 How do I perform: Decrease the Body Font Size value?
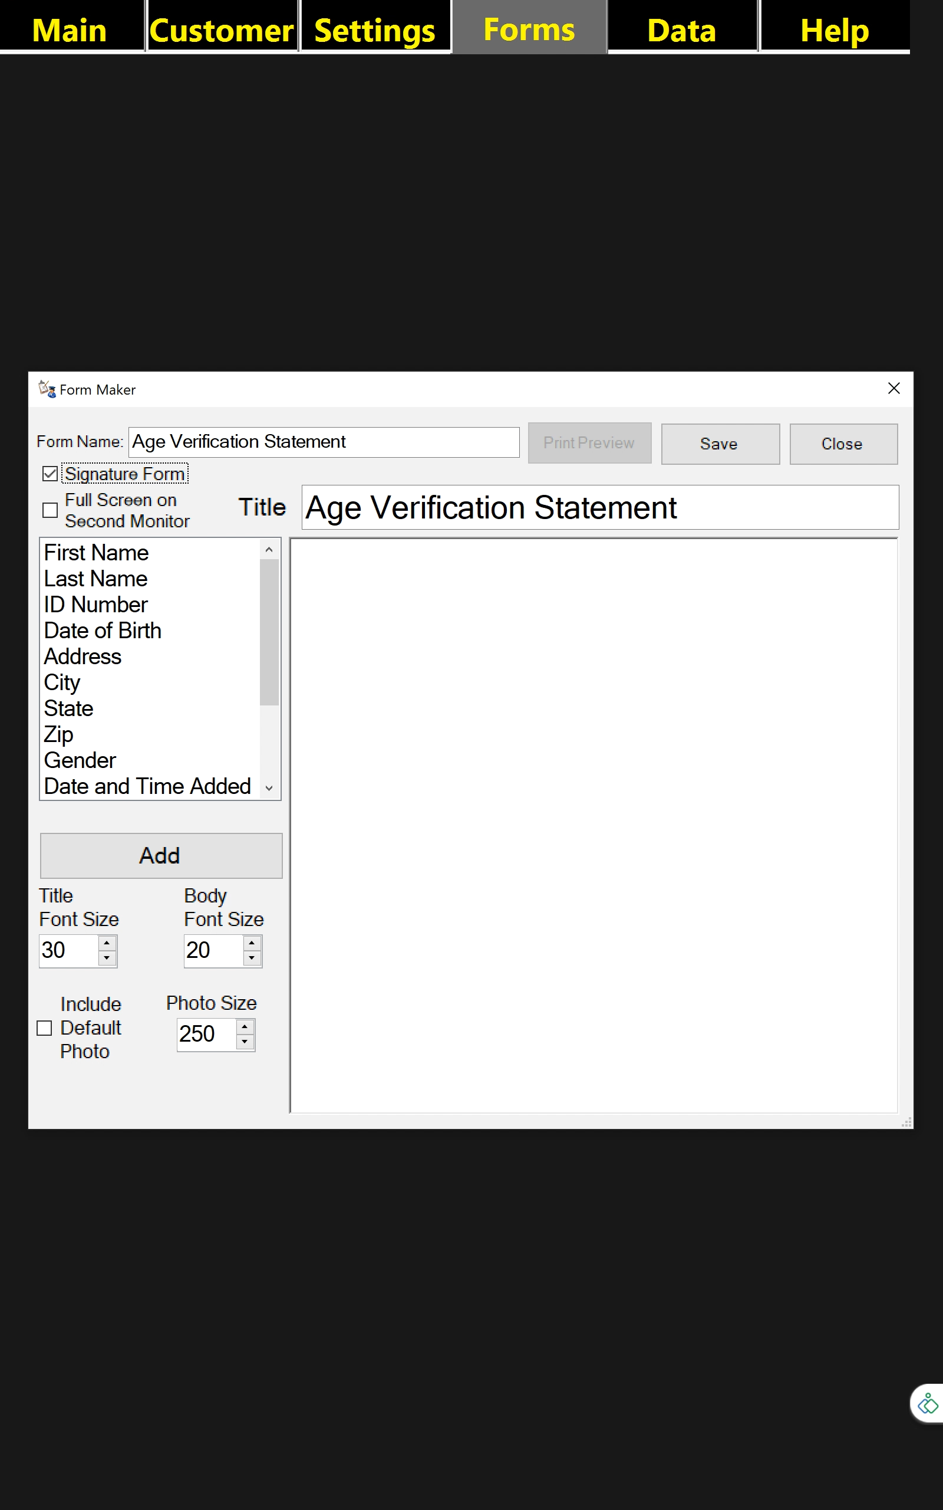(x=252, y=958)
